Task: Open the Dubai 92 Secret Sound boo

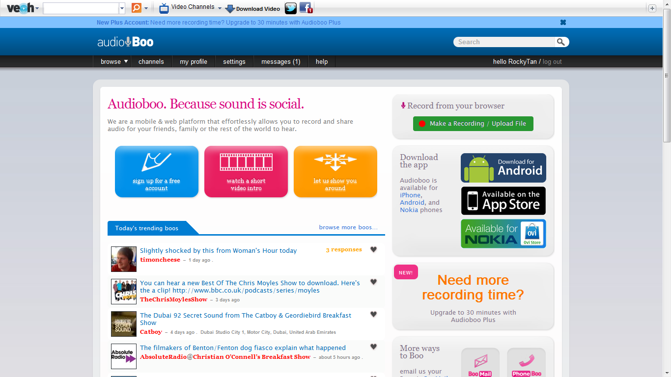Action: [246, 319]
